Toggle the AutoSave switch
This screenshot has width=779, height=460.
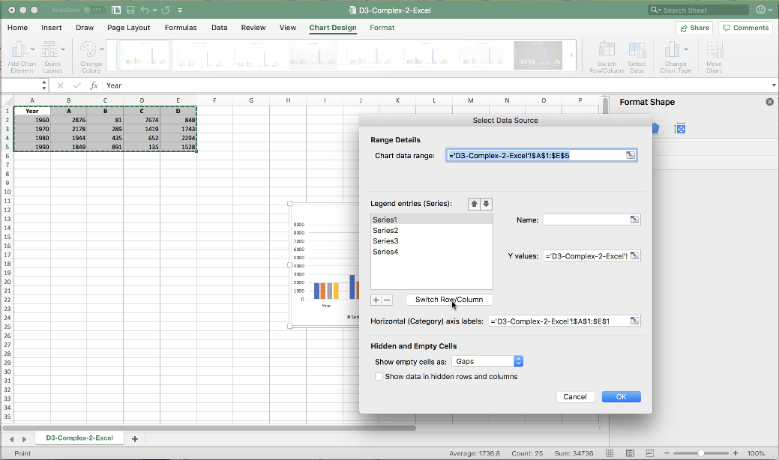point(93,10)
